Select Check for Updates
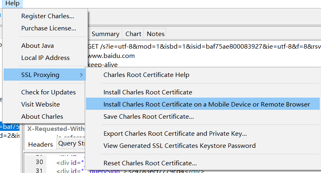This screenshot has width=321, height=173. coord(45,92)
